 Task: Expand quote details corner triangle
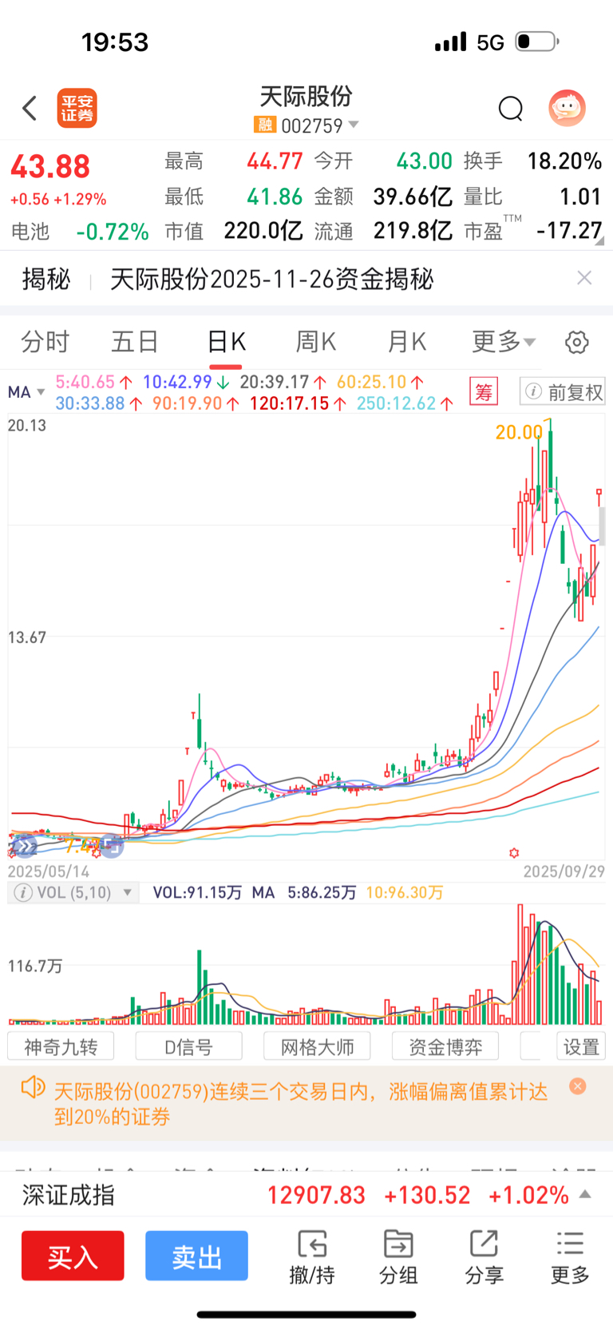tap(600, 240)
